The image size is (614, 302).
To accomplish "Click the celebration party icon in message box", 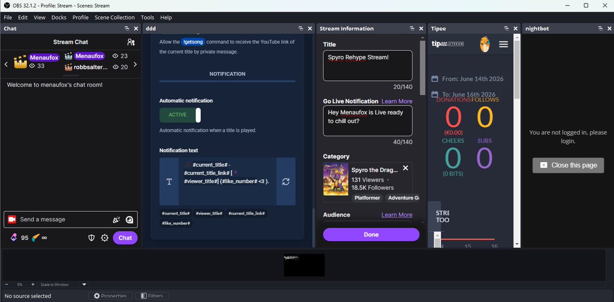I will [116, 220].
